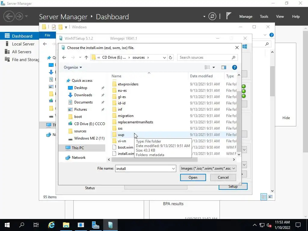Switch Explorer to details view icon
308x231 pixels.
[x=264, y=197]
